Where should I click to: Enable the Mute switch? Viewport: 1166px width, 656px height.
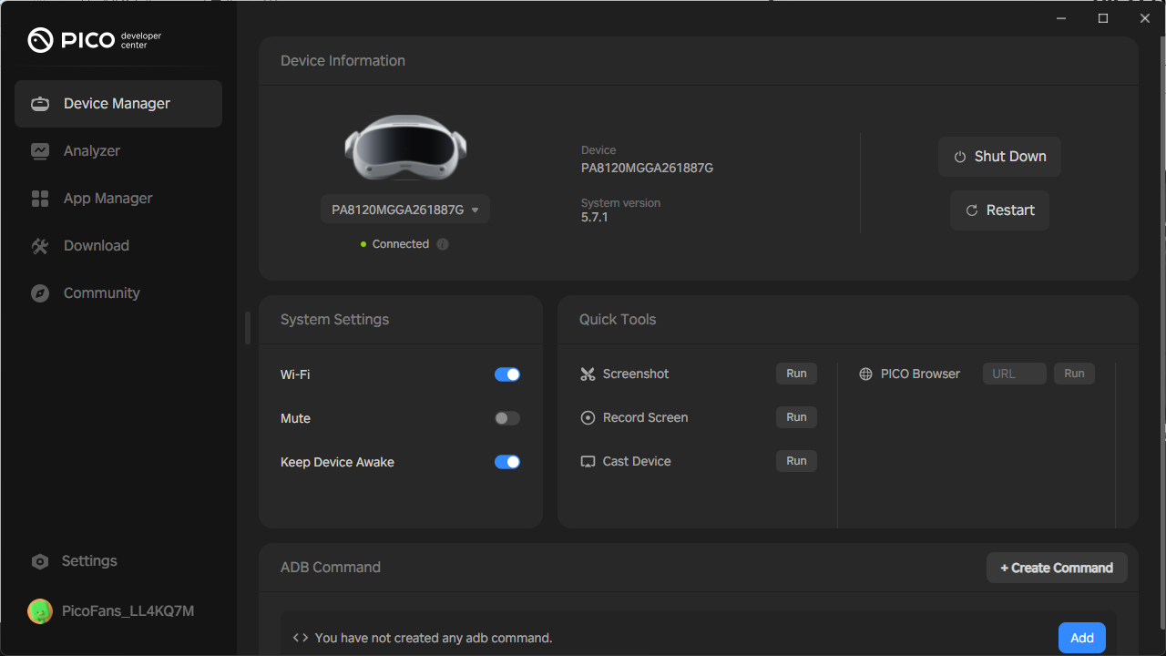[x=507, y=418]
